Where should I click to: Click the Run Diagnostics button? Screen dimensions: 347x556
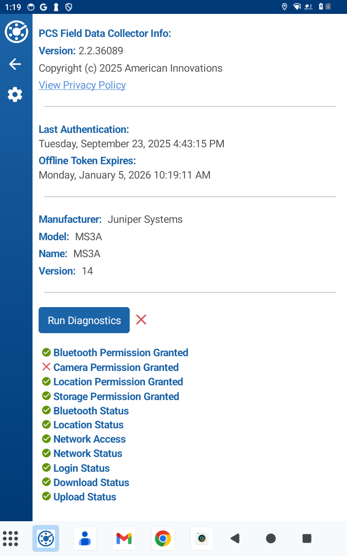[x=84, y=320]
